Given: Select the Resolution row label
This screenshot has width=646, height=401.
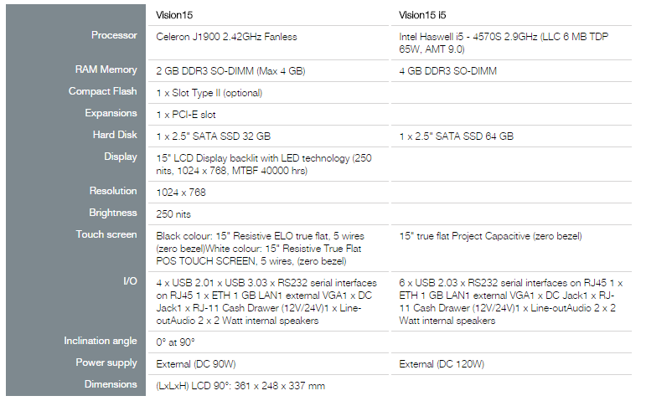Looking at the screenshot, I should [x=112, y=192].
